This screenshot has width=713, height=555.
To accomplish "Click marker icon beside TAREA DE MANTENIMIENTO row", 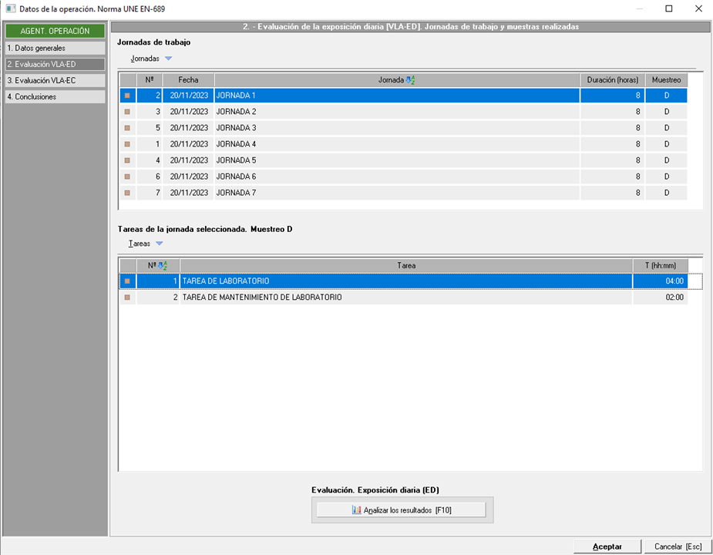I will (127, 298).
